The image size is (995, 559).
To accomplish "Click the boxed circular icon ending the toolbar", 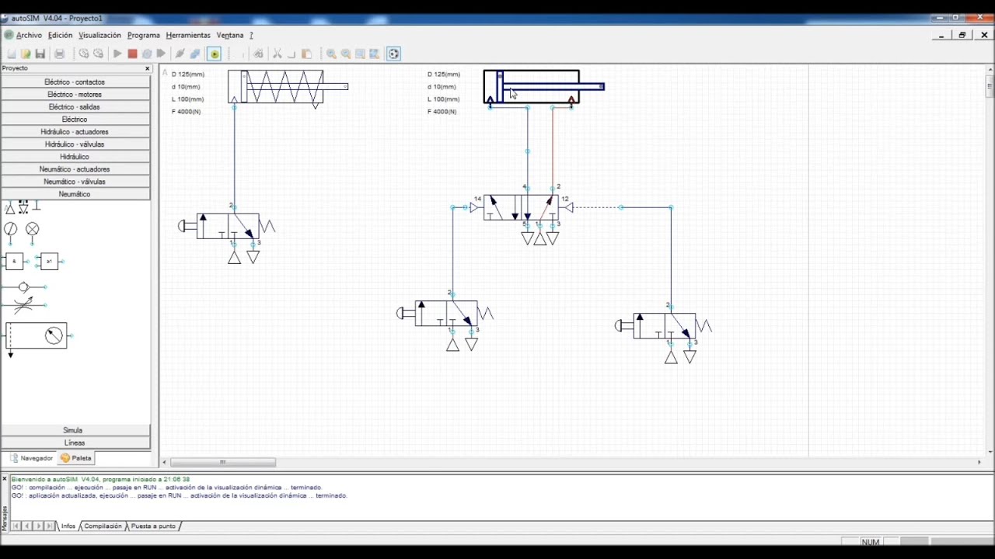I will (x=393, y=54).
